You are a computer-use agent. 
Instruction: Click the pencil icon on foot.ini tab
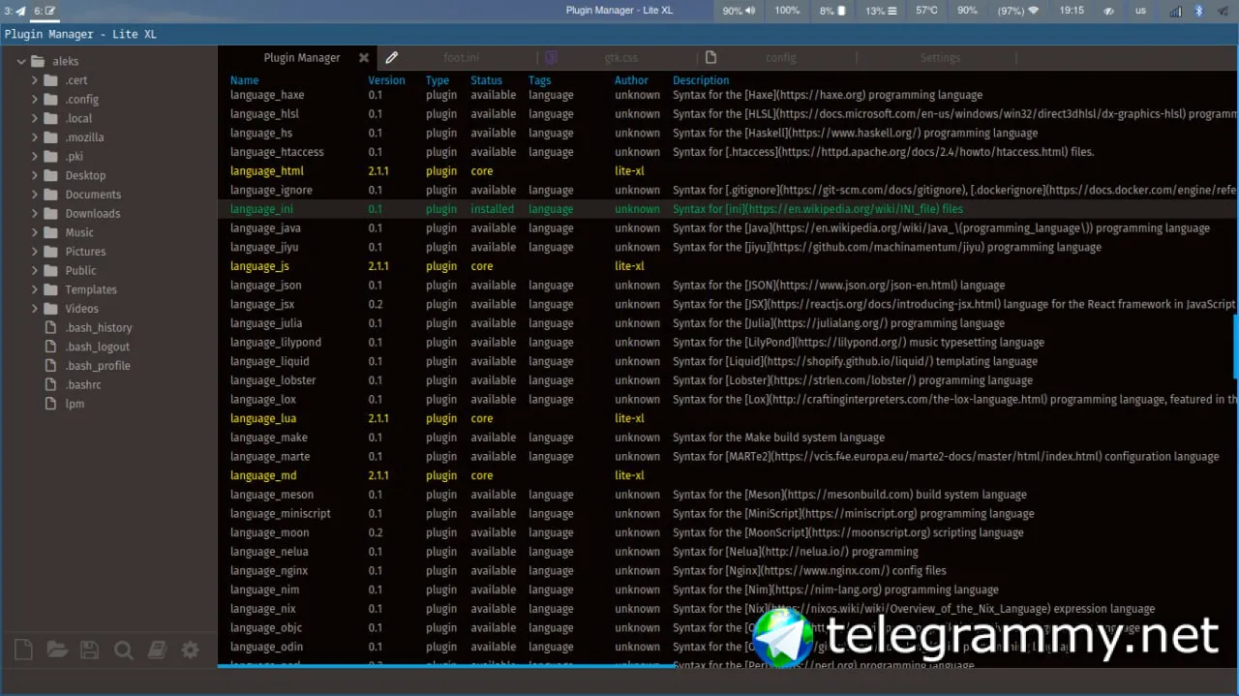pos(391,58)
